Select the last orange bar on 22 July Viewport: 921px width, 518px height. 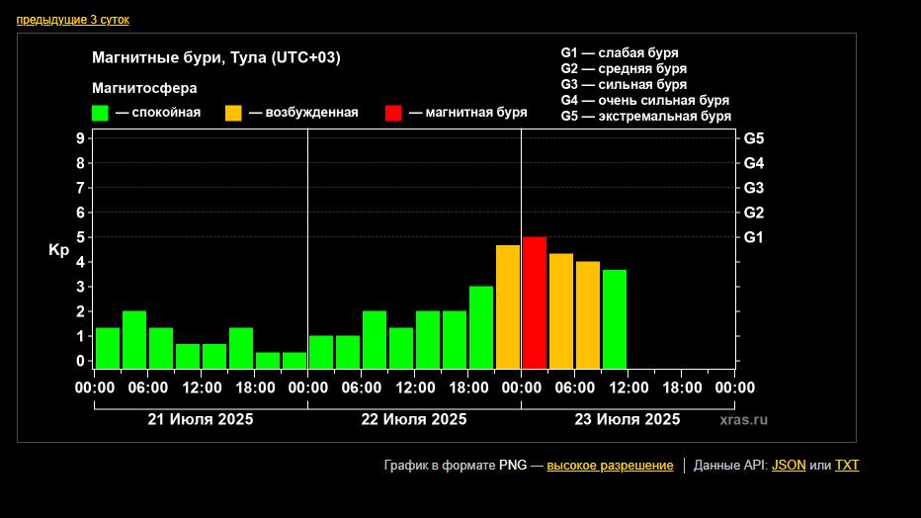[x=508, y=306]
